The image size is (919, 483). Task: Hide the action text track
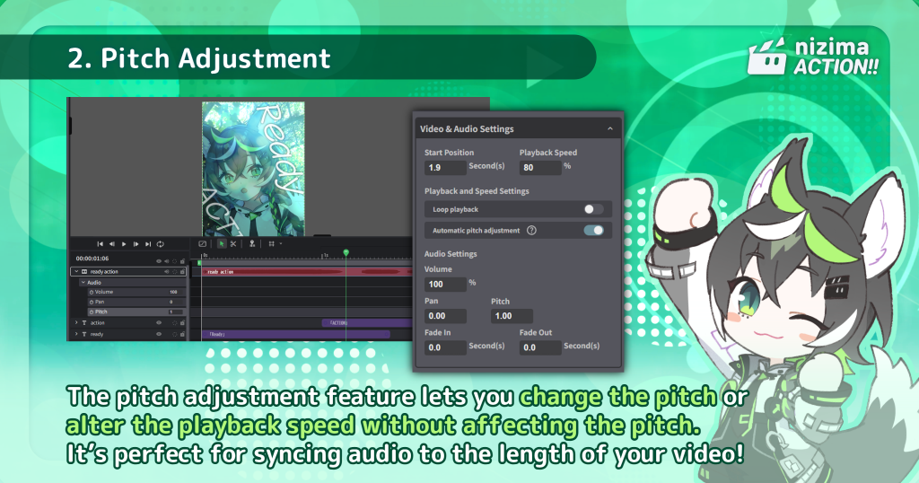point(159,322)
